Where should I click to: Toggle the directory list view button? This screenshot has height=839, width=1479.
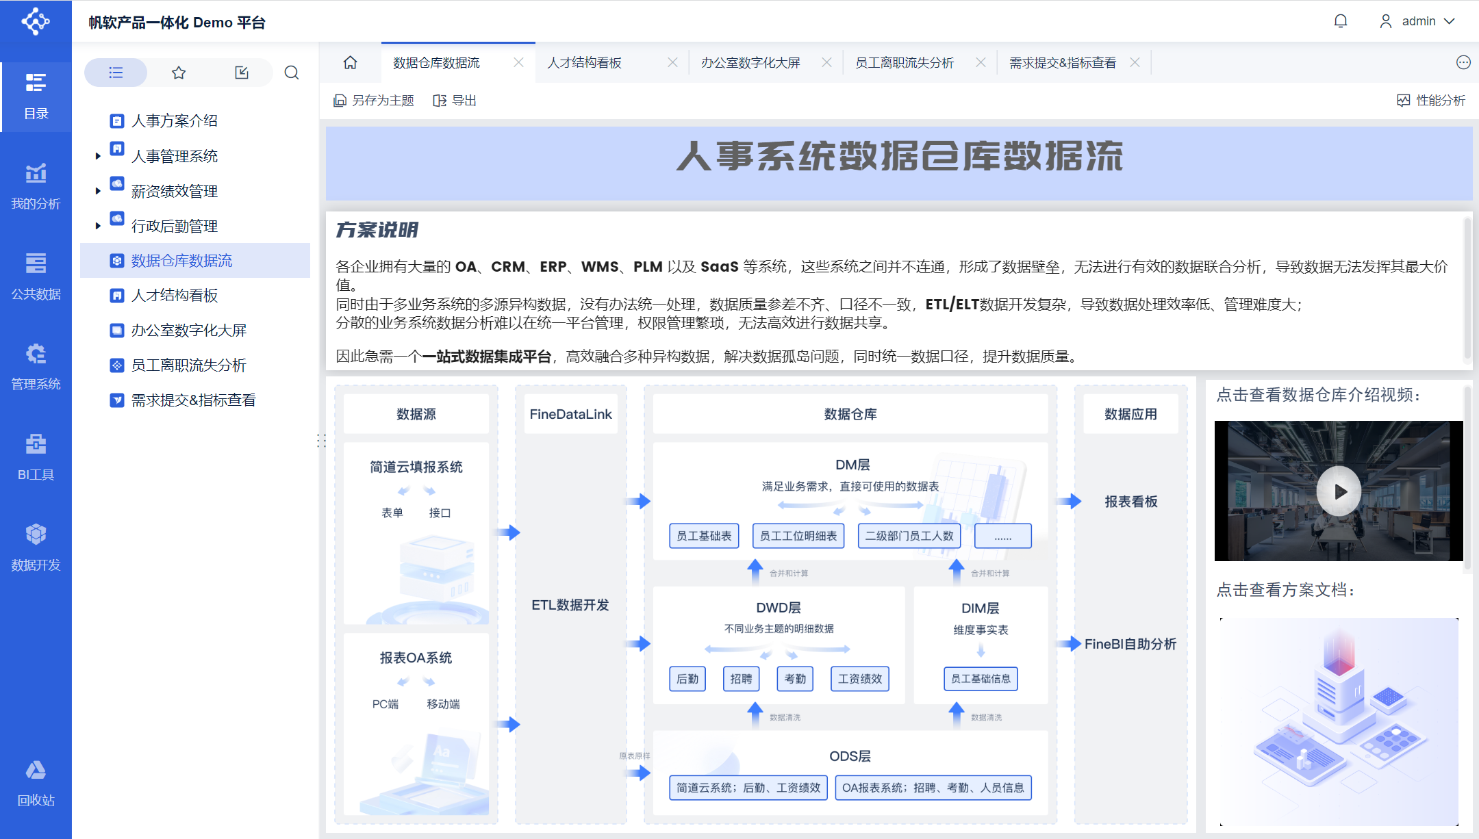pyautogui.click(x=116, y=73)
